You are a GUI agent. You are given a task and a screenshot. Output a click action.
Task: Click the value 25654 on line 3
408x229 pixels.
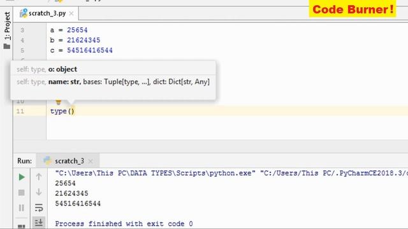pos(77,30)
